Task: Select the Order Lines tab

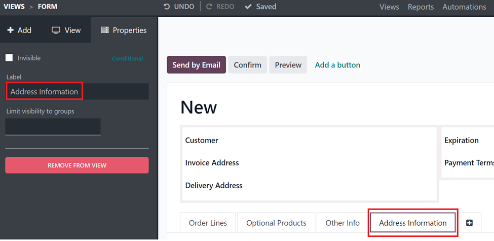Action: pos(208,223)
